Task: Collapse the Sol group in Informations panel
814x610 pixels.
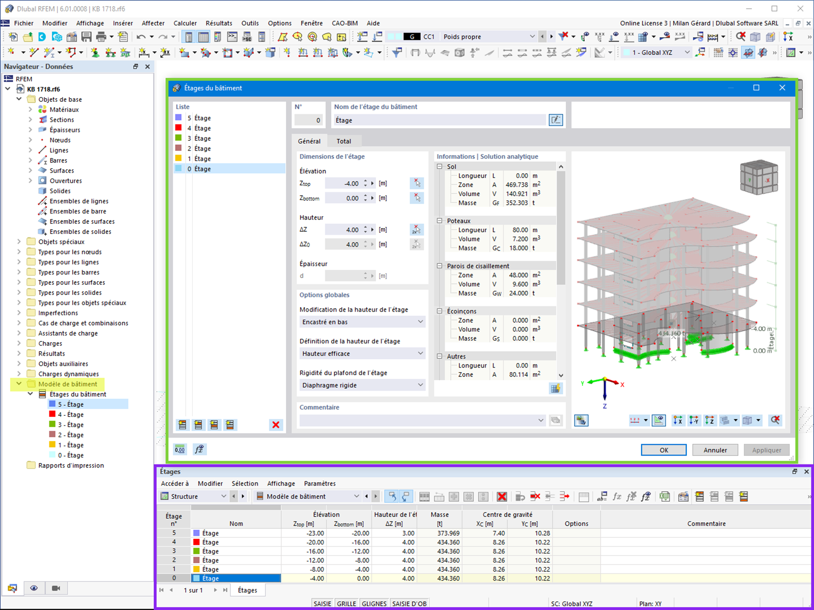Action: click(440, 167)
